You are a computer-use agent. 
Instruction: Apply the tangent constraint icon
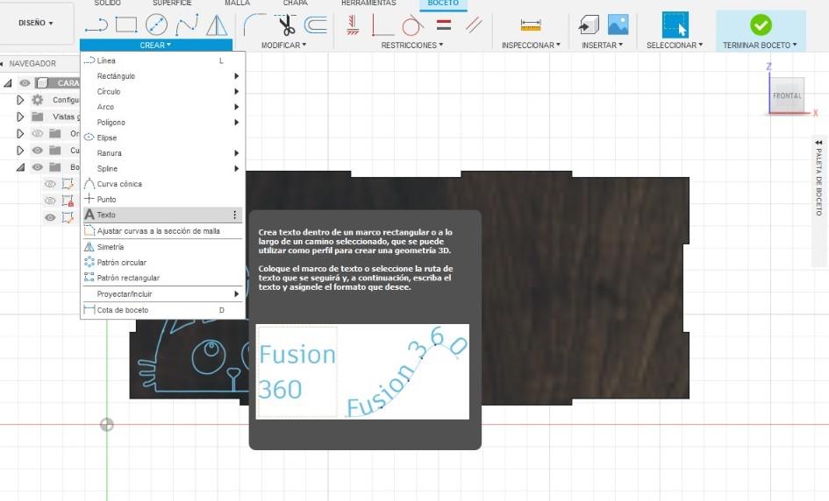pyautogui.click(x=412, y=25)
